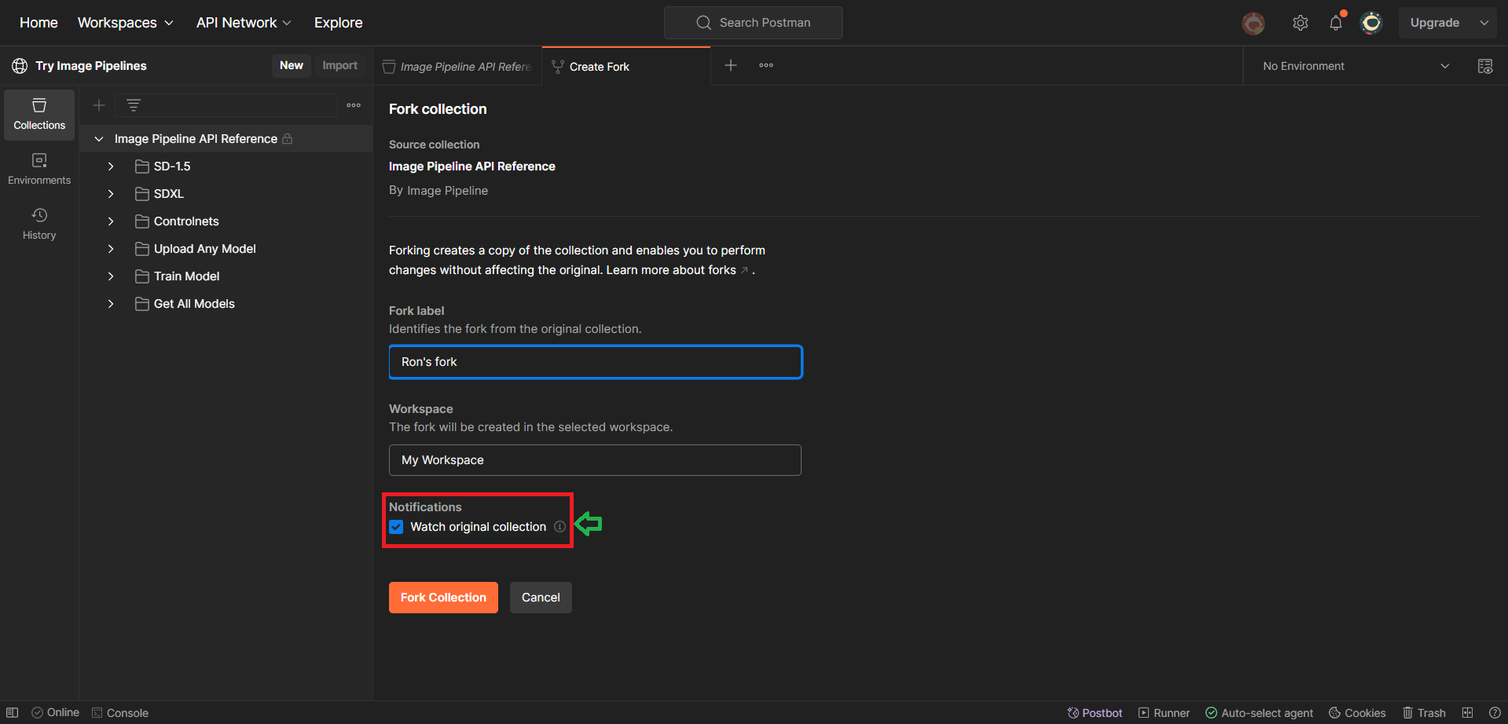Switch to Image Pipeline API Reference tab
This screenshot has width=1508, height=724.
(457, 67)
